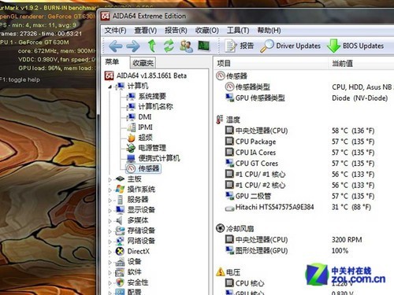The height and width of the screenshot is (295, 394).
Task: Open the 文件(F) menu
Action: click(115, 31)
